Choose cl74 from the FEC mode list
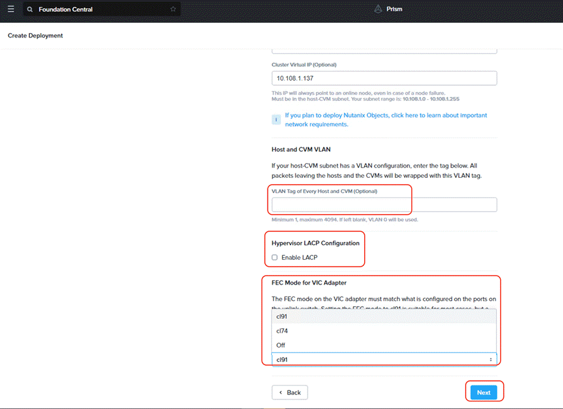Viewport: 563px width, 409px height. [x=384, y=331]
